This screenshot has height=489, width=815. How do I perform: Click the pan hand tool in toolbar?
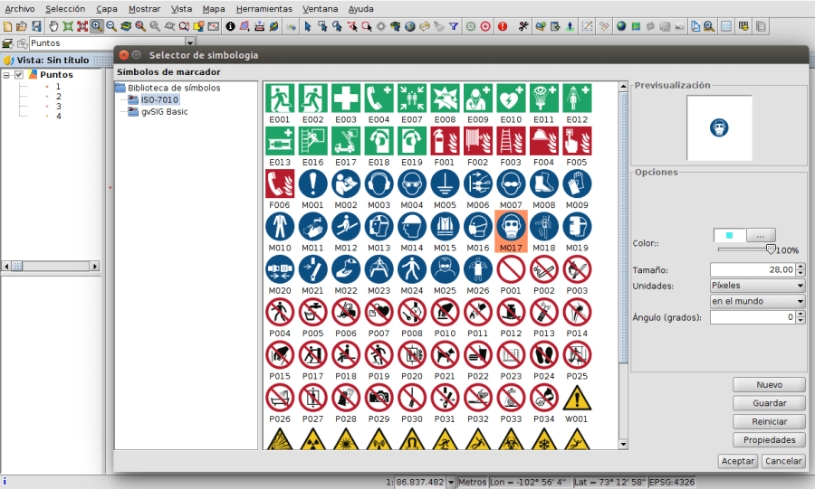(53, 26)
